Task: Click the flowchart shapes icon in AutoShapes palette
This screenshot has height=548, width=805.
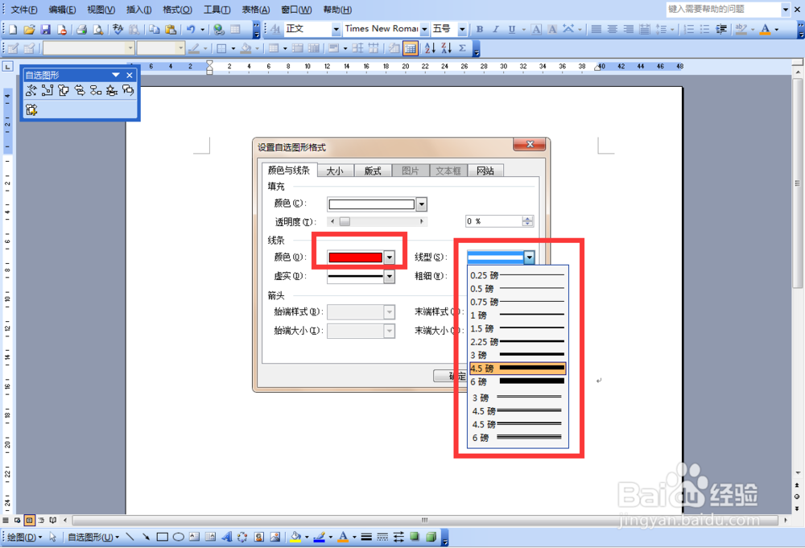Action: click(x=96, y=91)
